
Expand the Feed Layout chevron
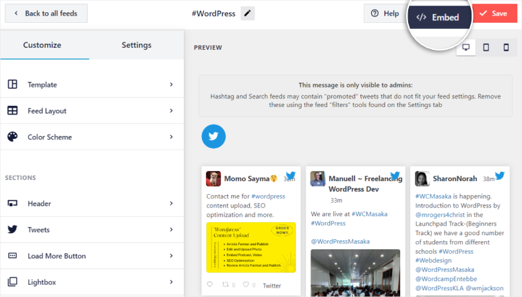(171, 110)
